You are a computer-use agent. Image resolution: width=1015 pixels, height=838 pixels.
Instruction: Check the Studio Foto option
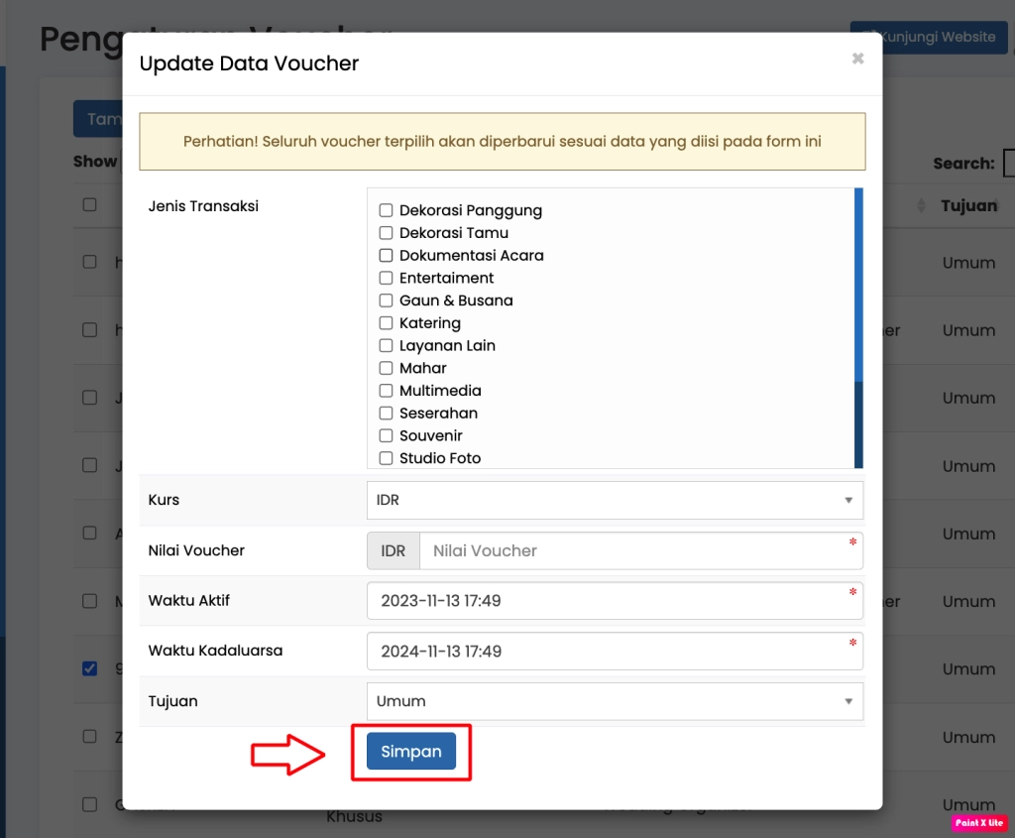point(386,457)
